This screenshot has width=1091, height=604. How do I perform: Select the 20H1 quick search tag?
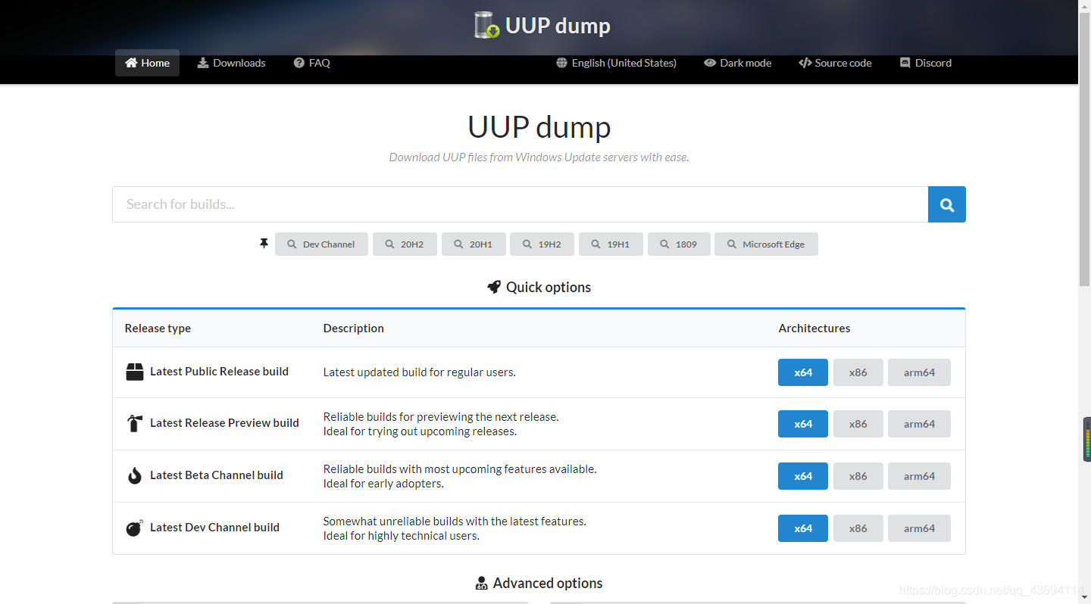tap(474, 244)
